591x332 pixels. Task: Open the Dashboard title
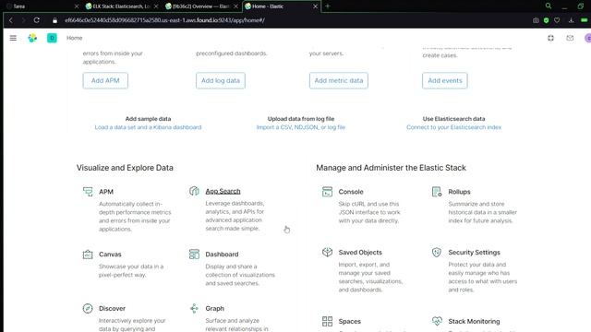(222, 255)
